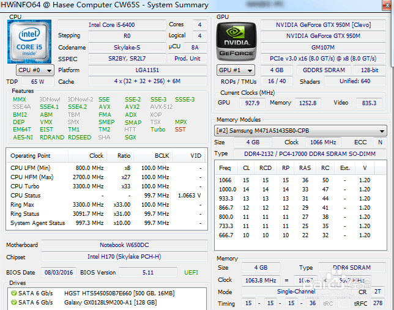Click the NVIDIA GeForce logo
This screenshot has height=310, width=394.
(x=236, y=42)
